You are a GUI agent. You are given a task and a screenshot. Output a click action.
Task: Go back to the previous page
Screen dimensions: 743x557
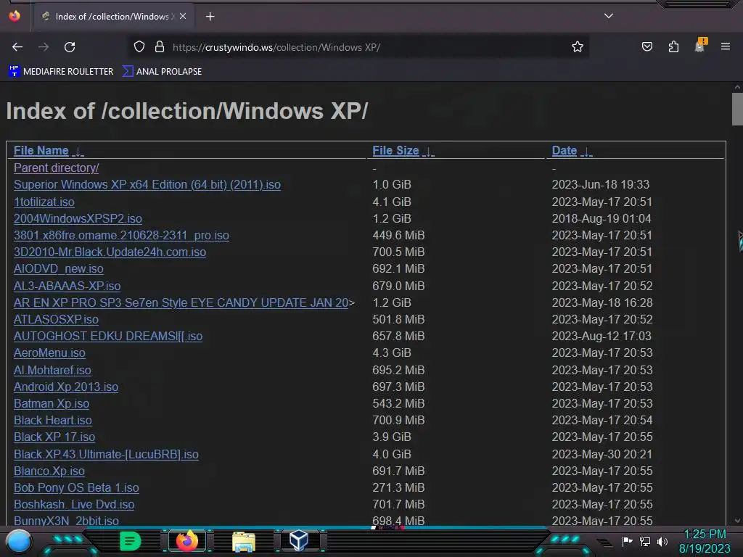pos(17,47)
